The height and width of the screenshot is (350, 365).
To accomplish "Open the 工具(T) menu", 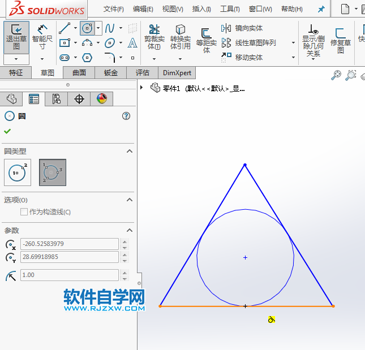I will [x=230, y=9].
